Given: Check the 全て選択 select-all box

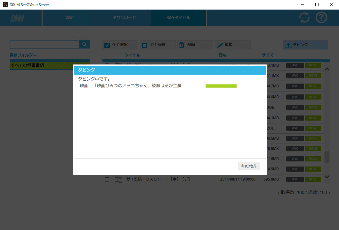Looking at the screenshot, I should click(x=107, y=45).
